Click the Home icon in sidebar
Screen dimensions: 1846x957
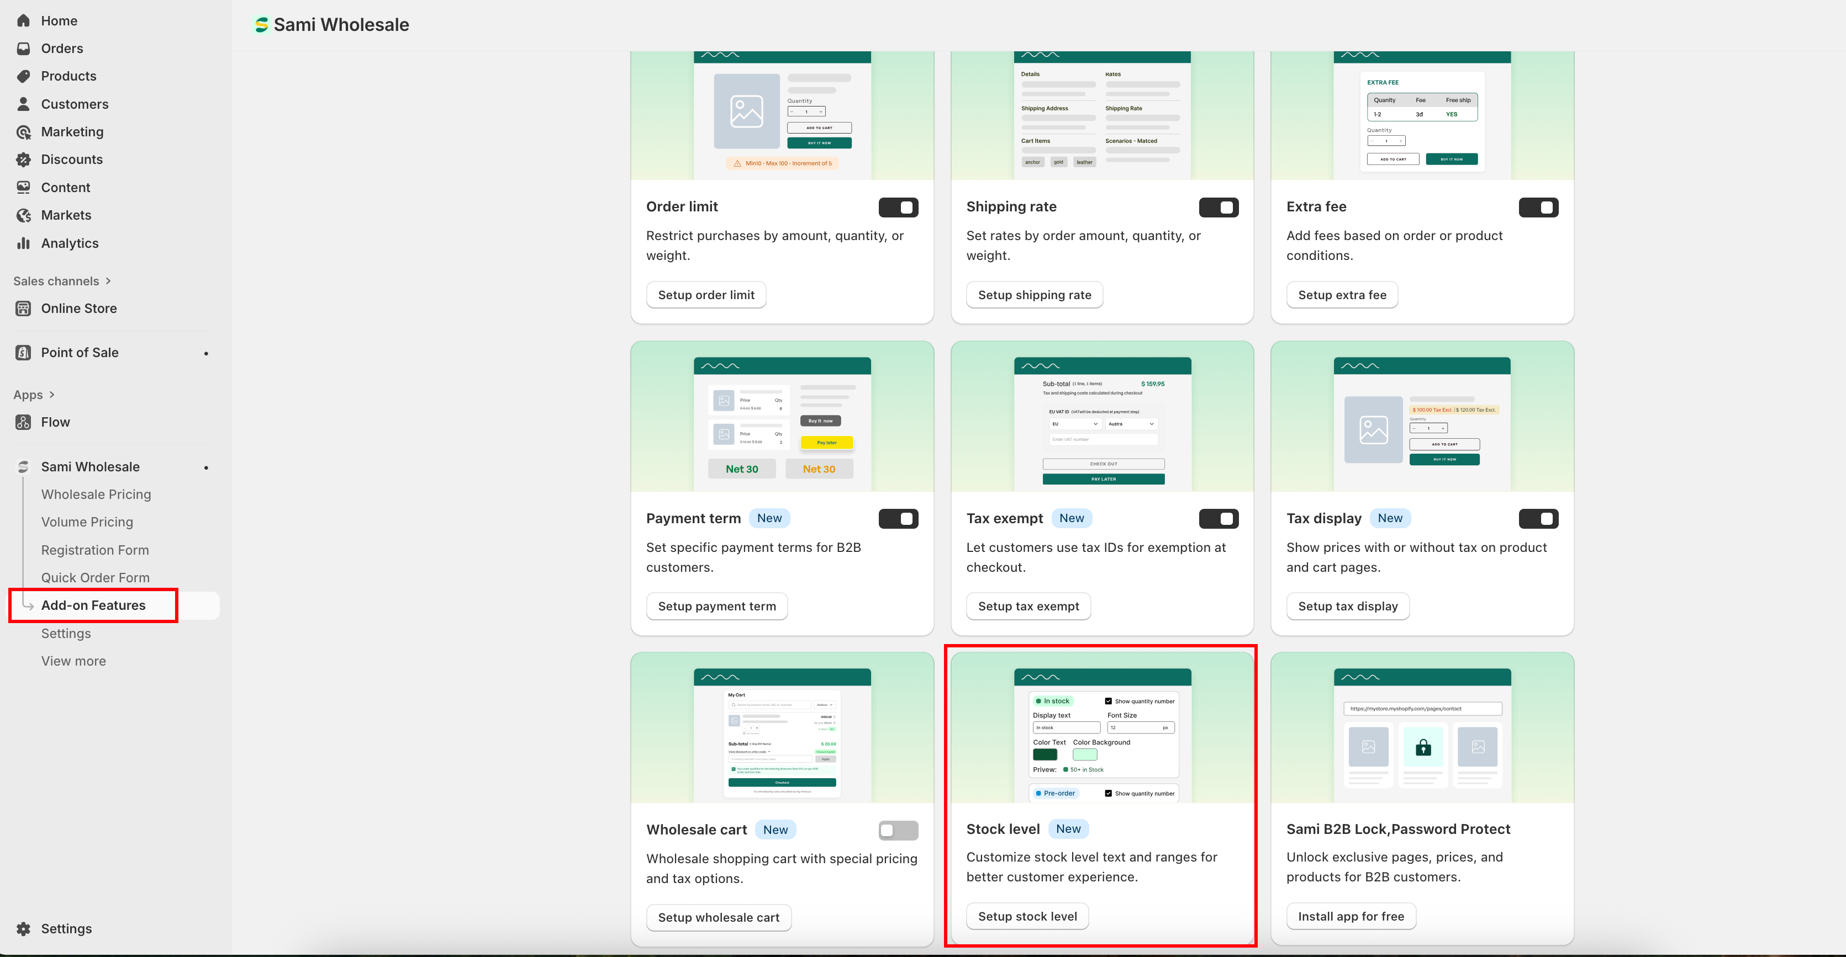coord(24,21)
